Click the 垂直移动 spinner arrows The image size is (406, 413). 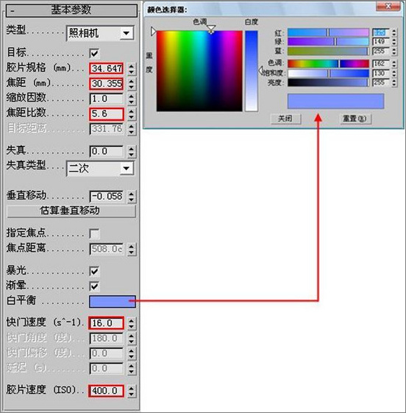point(132,197)
